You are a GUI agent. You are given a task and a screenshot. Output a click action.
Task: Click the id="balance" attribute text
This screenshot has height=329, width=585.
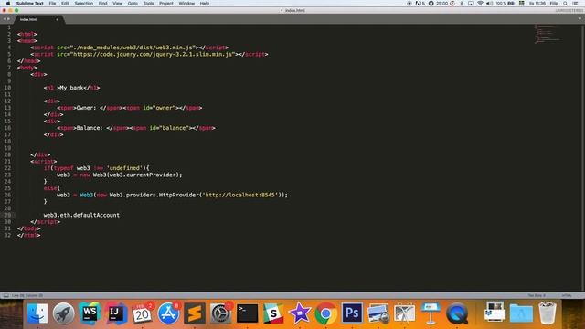pos(169,128)
